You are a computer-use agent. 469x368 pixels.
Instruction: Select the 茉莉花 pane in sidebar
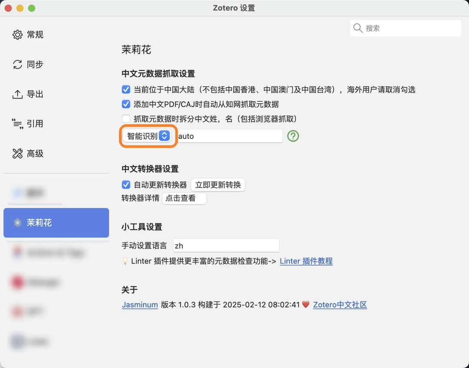point(56,223)
